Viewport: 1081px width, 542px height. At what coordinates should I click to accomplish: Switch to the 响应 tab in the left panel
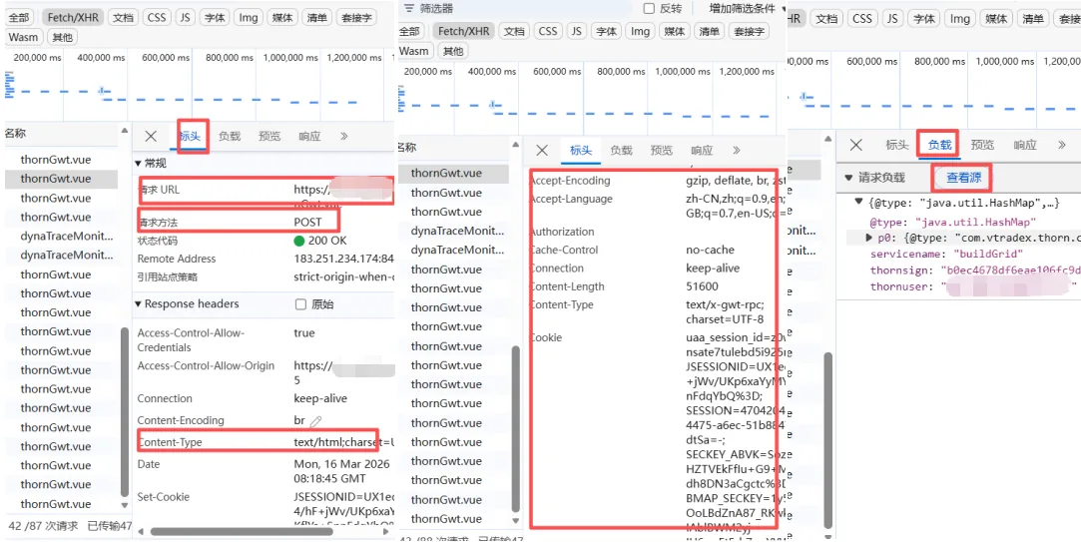coord(309,136)
